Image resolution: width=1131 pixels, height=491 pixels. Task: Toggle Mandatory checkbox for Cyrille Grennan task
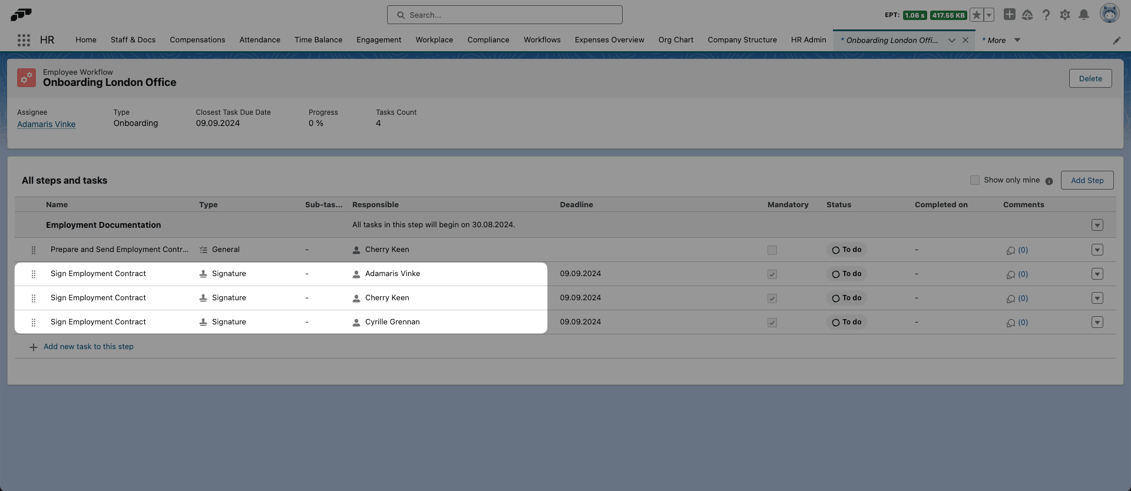click(772, 323)
